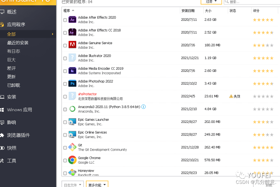Click the Google Chrome size 578.50 MB
280x187 pixels.
212,160
